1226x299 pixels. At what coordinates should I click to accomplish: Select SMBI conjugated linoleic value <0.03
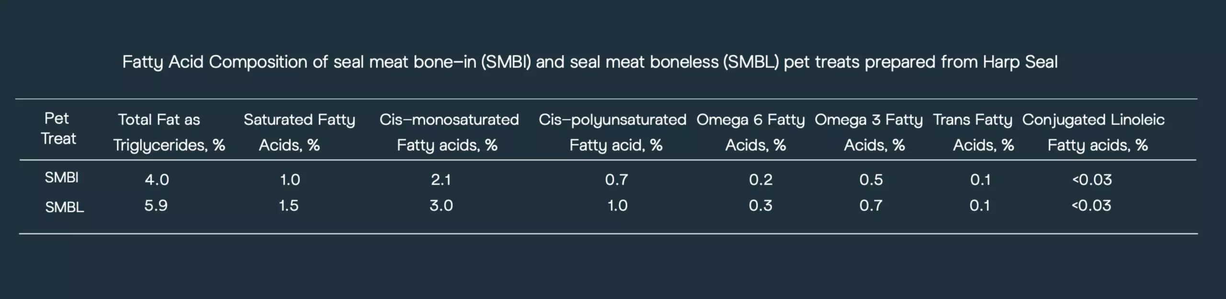[1092, 180]
